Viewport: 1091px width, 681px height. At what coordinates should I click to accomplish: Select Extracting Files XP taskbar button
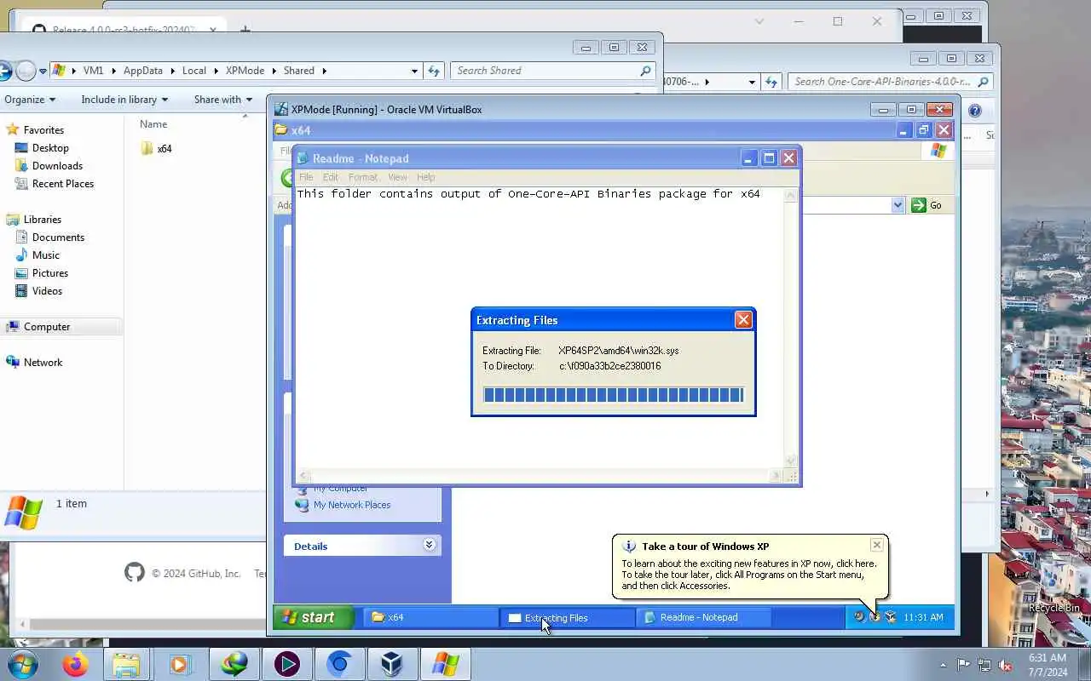pos(568,617)
